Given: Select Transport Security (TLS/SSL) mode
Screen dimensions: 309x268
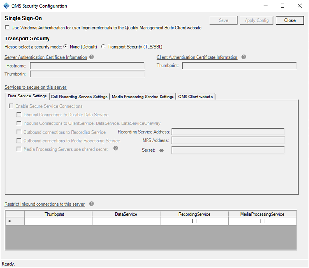Looking at the screenshot, I should (x=103, y=46).
